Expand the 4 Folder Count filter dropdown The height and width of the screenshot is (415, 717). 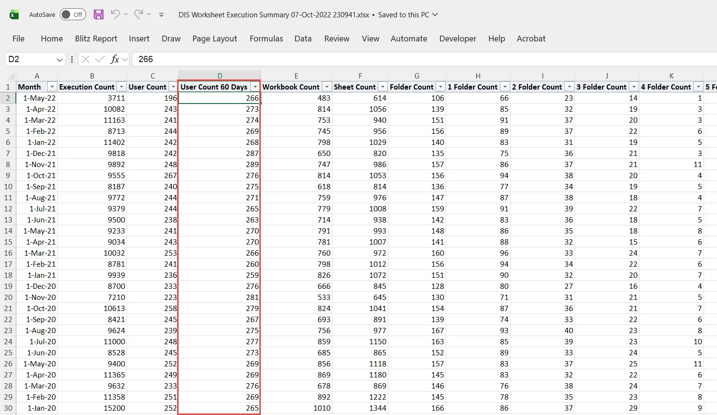[x=698, y=87]
